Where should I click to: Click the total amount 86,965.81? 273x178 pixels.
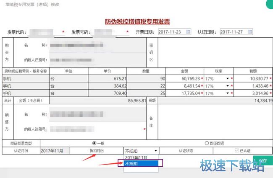98,101
